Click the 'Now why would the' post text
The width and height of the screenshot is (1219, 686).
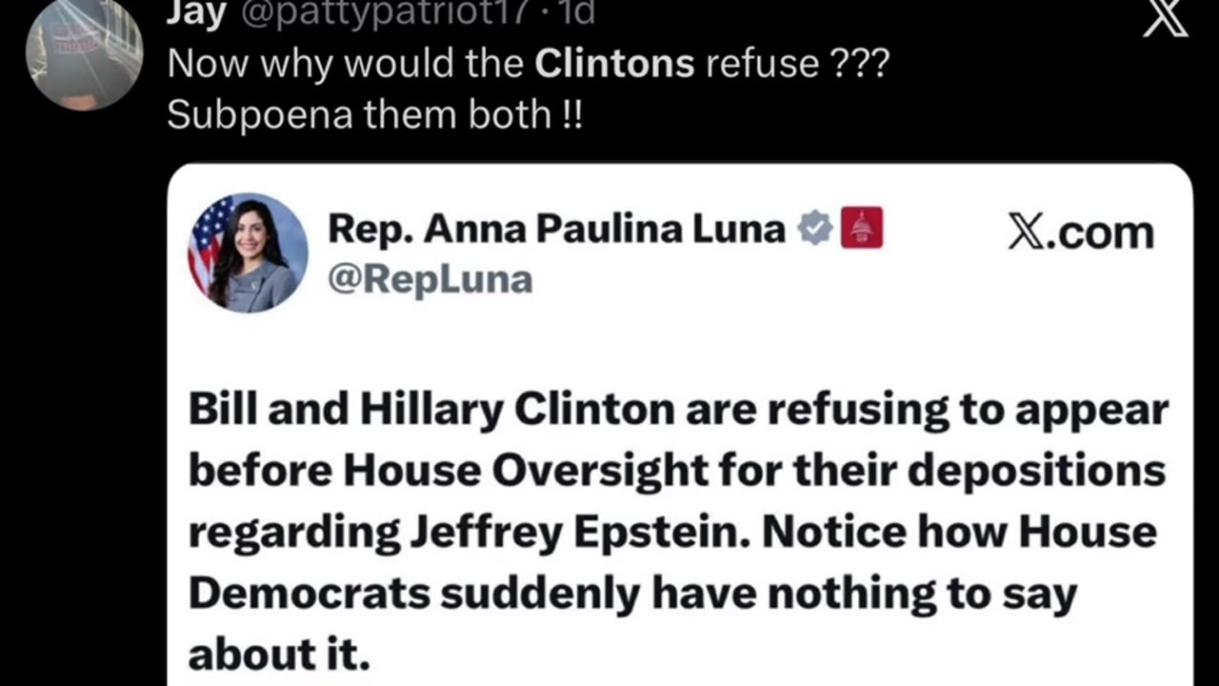coord(346,64)
